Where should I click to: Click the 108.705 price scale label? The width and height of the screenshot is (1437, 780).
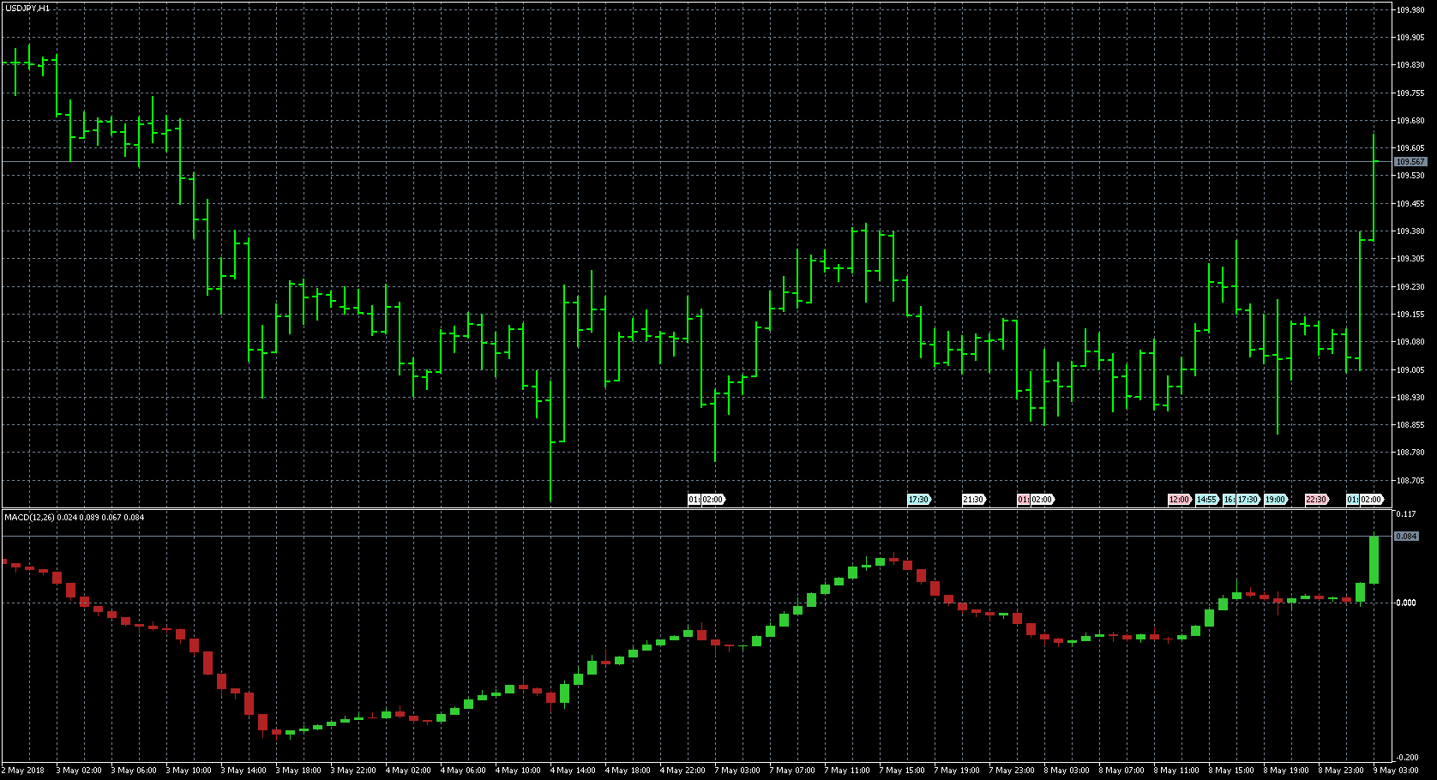tap(1410, 481)
